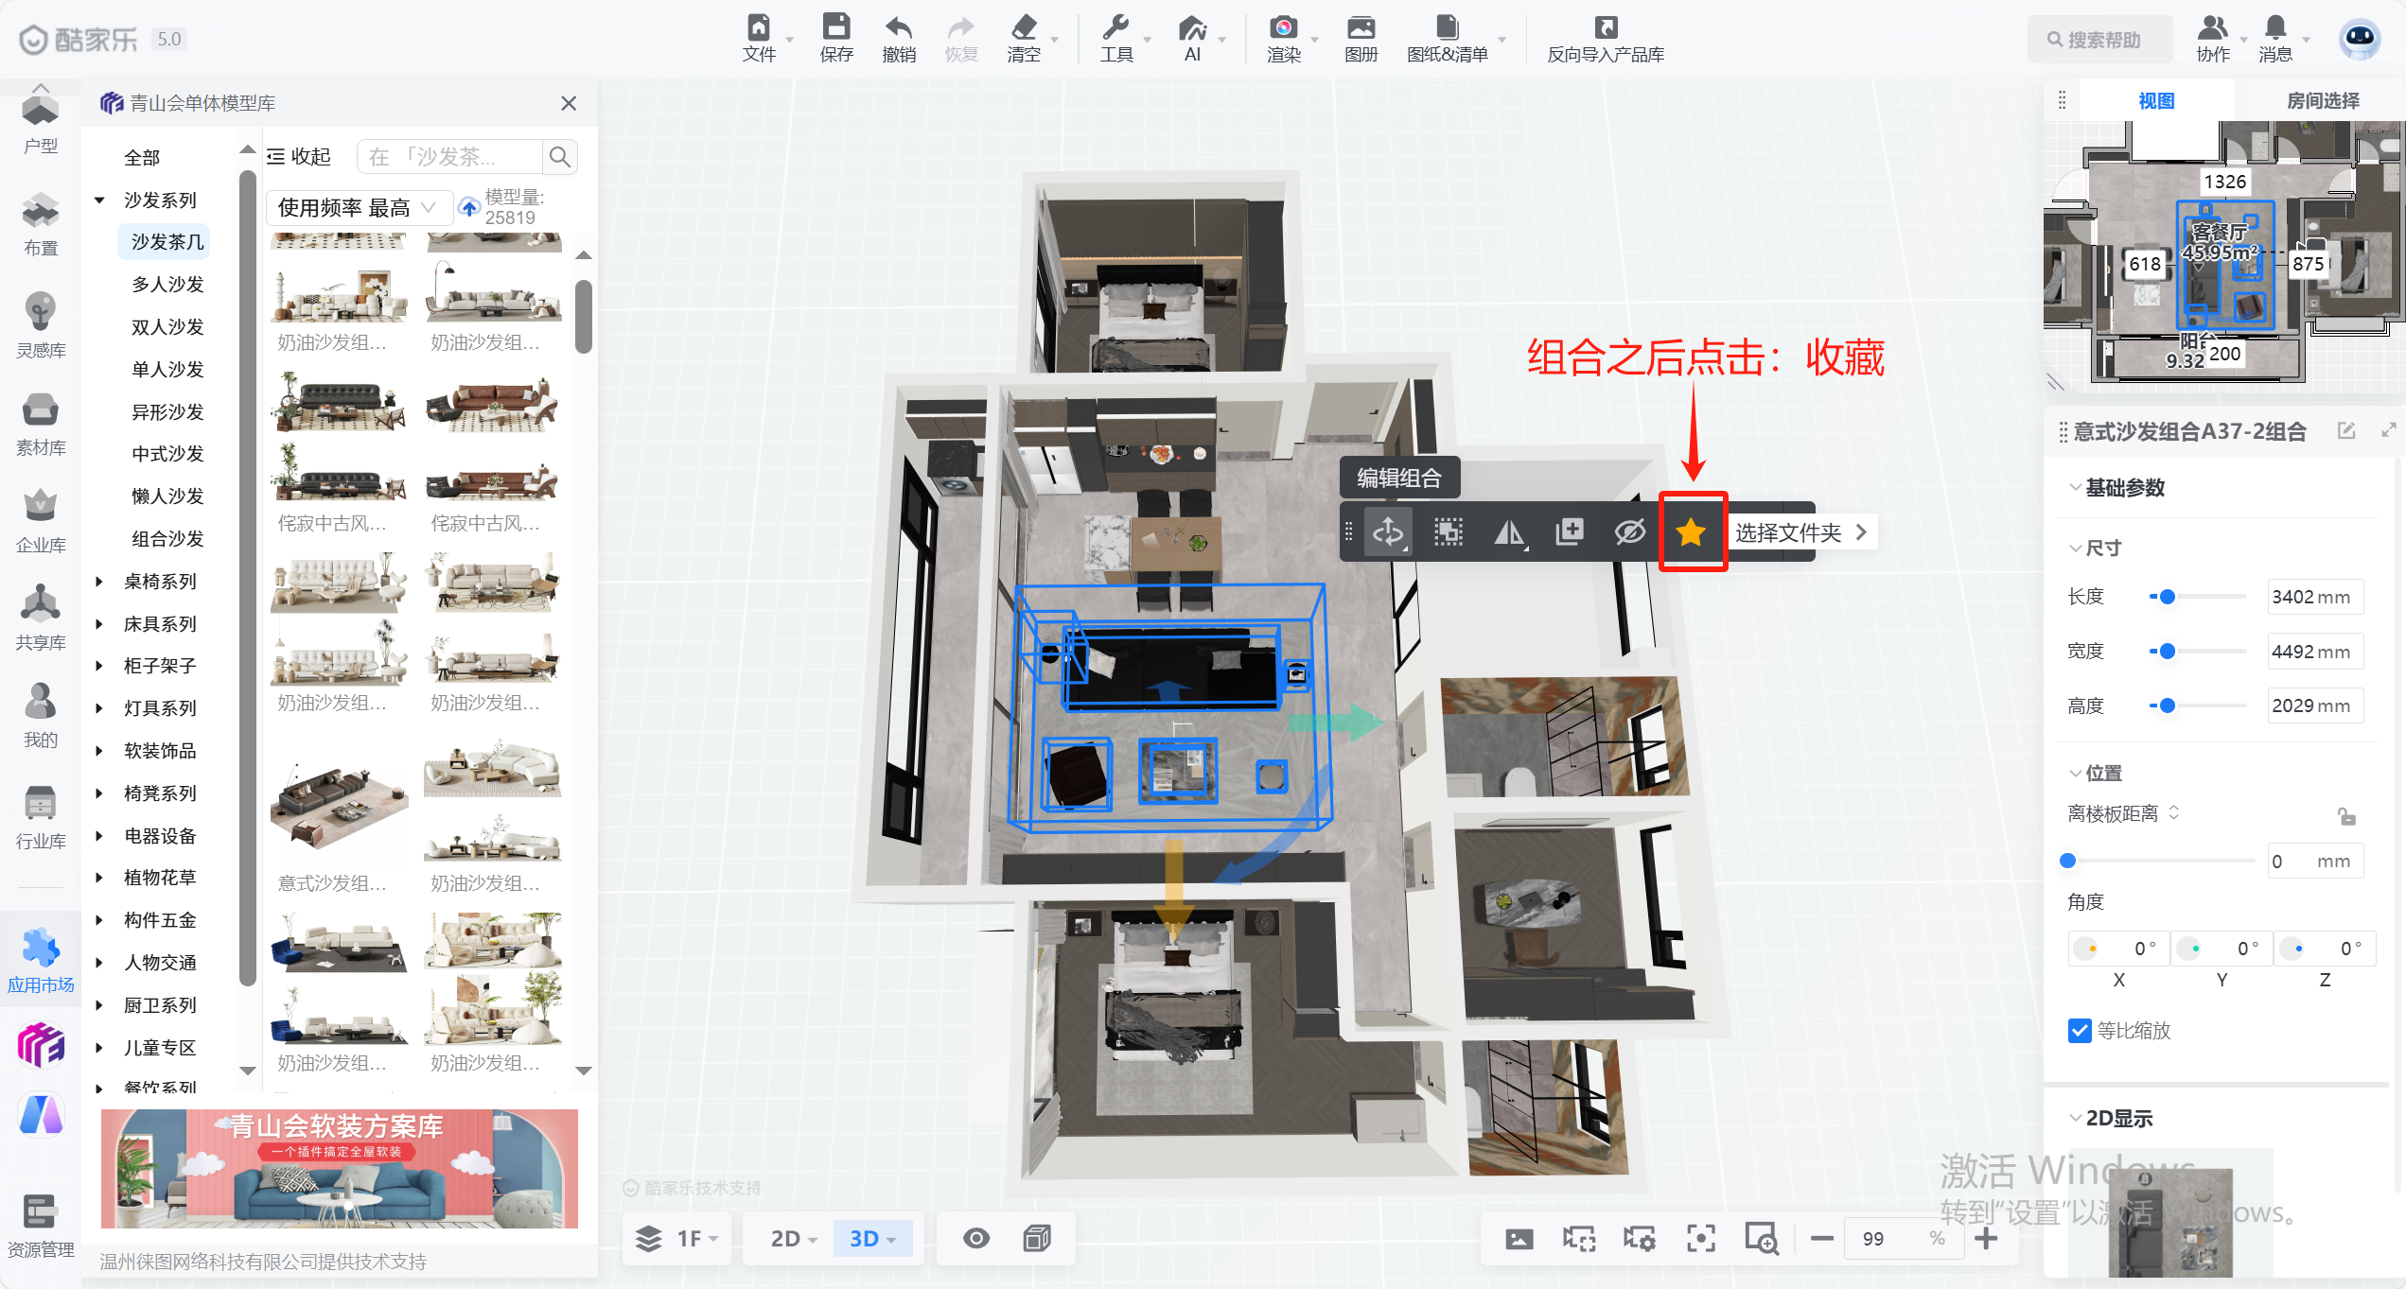Expand the 桌椅系列 tree category
This screenshot has height=1289, width=2406.
coord(99,582)
